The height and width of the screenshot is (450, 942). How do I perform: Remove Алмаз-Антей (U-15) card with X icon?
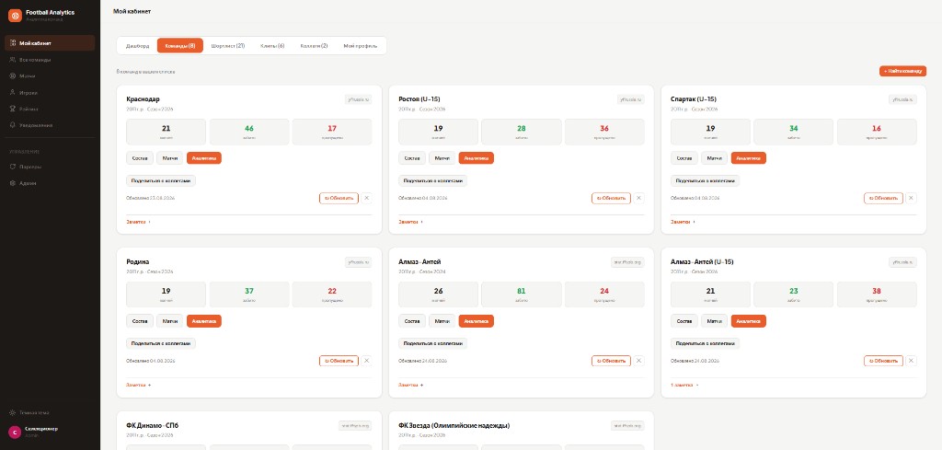click(x=911, y=361)
